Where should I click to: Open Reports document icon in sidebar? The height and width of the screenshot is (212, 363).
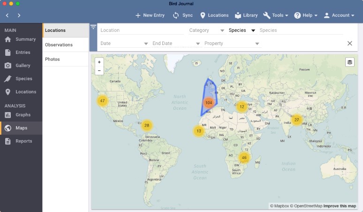pos(8,141)
